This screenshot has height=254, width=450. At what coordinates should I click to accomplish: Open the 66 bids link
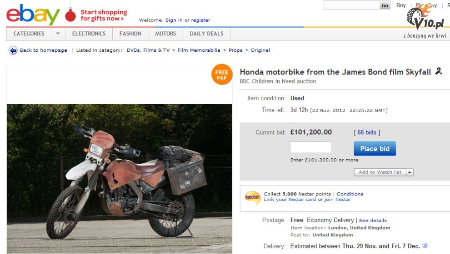click(367, 132)
